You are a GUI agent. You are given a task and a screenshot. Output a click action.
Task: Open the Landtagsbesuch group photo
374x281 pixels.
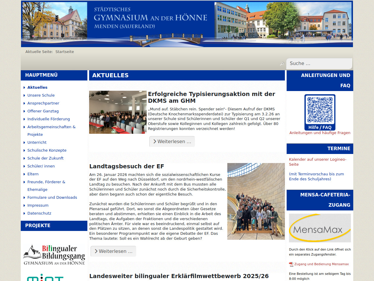point(256,201)
